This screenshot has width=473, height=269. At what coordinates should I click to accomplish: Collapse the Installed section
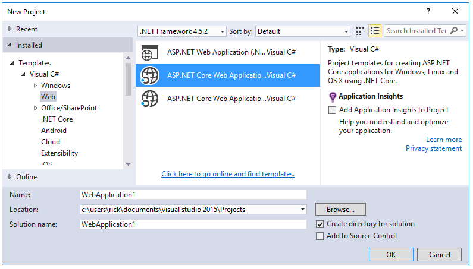coord(10,45)
